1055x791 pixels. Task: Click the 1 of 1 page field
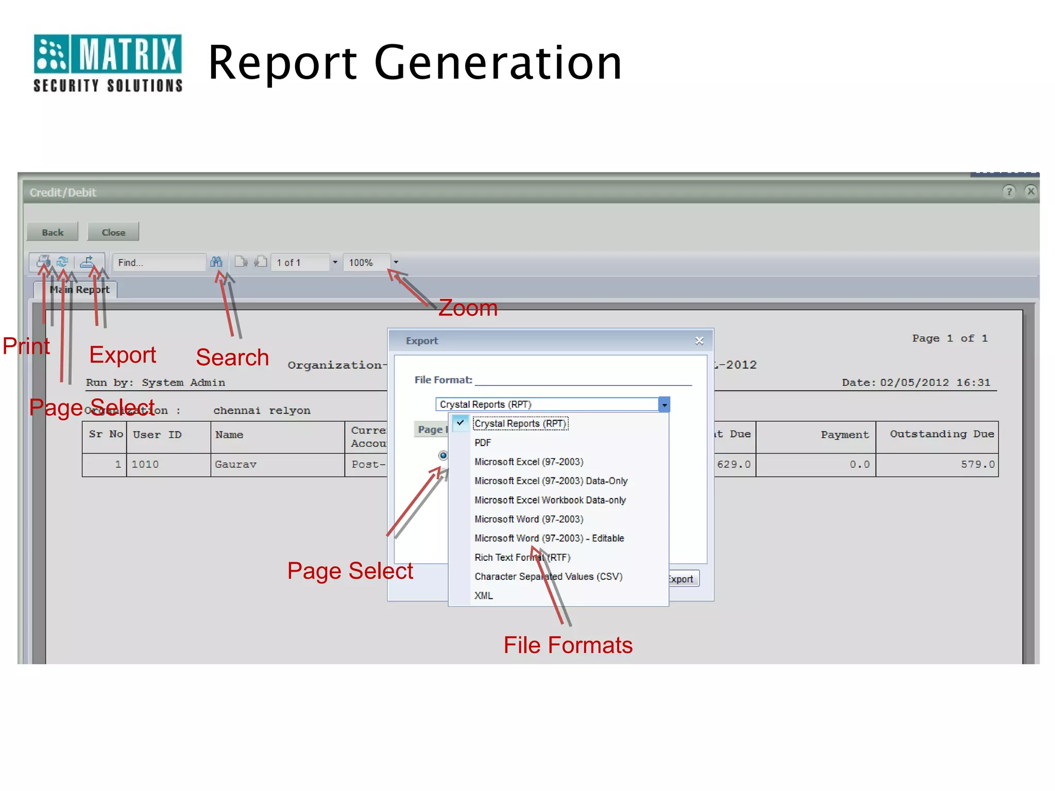click(301, 263)
